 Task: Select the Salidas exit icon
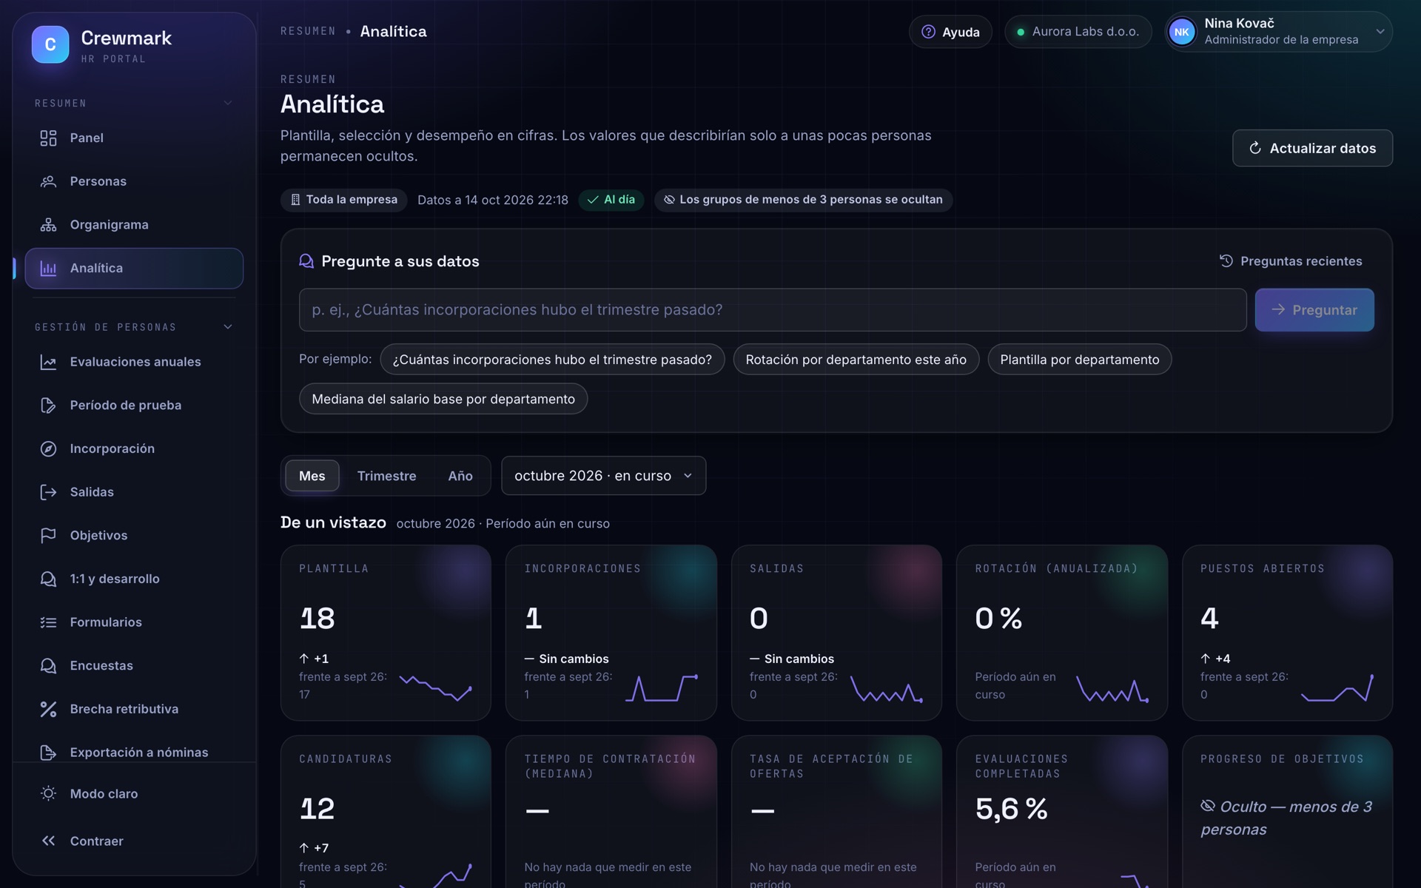(48, 492)
